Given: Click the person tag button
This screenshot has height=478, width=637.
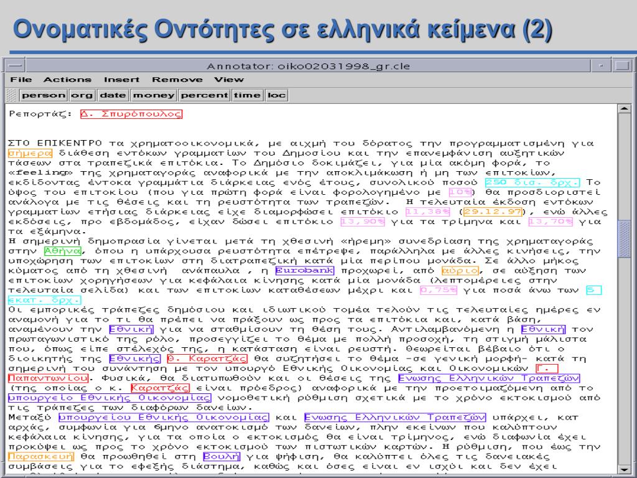Looking at the screenshot, I should click(x=44, y=95).
